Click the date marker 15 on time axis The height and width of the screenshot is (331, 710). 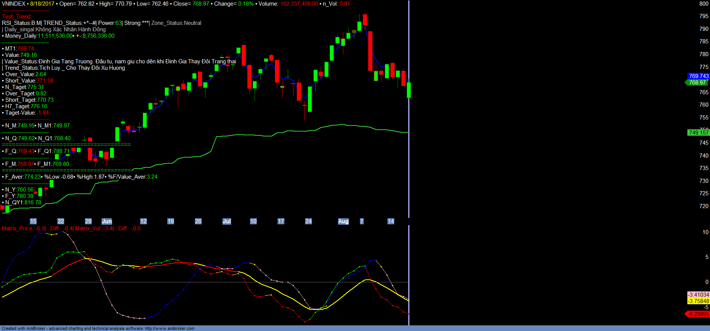click(33, 221)
